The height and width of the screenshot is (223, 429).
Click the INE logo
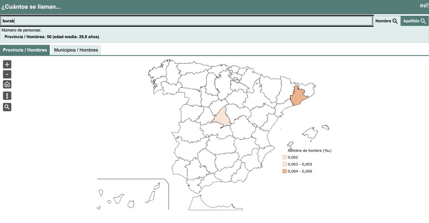tap(424, 6)
